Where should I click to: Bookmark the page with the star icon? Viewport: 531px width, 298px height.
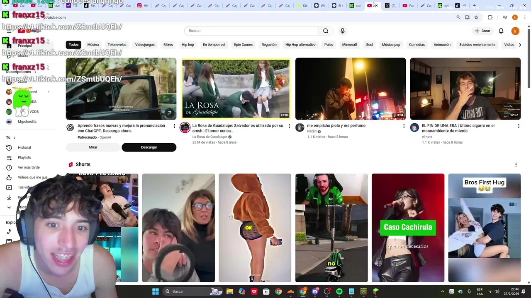point(476,17)
